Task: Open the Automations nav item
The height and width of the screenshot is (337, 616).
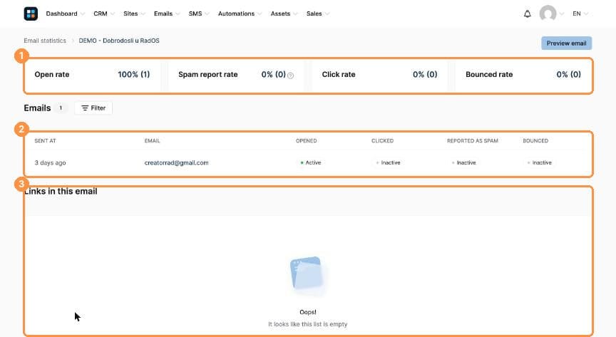Action: [236, 14]
